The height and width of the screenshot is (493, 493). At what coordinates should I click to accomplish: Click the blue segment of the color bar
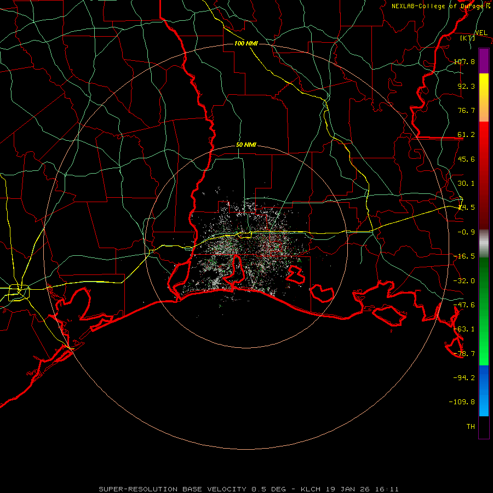pyautogui.click(x=484, y=391)
